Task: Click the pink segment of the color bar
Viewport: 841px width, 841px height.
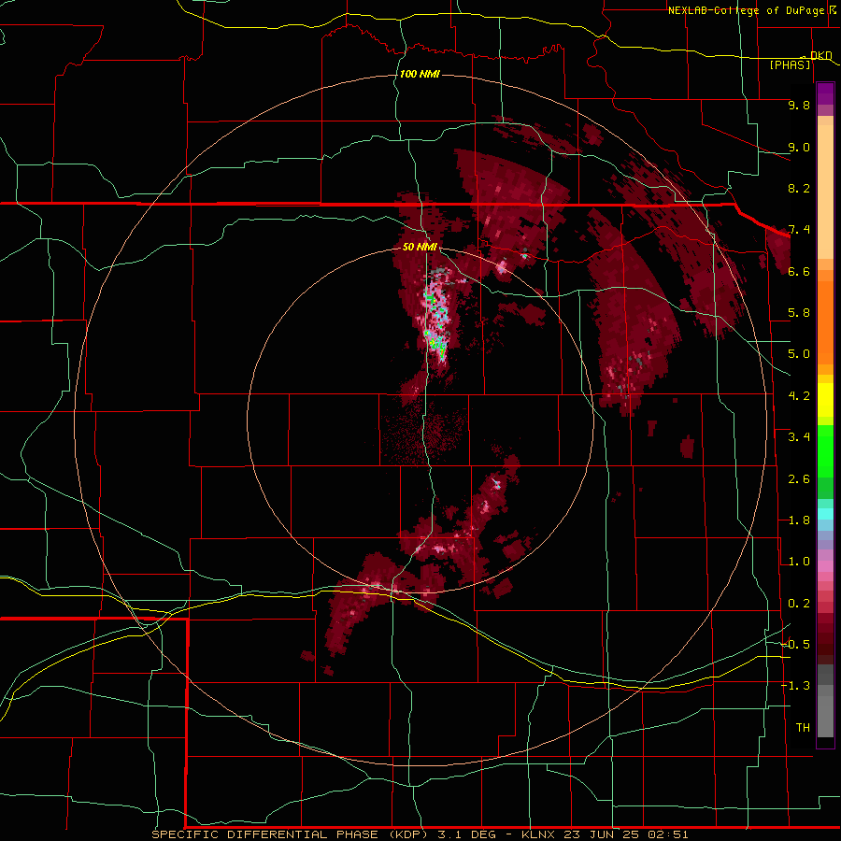Action: click(x=825, y=566)
